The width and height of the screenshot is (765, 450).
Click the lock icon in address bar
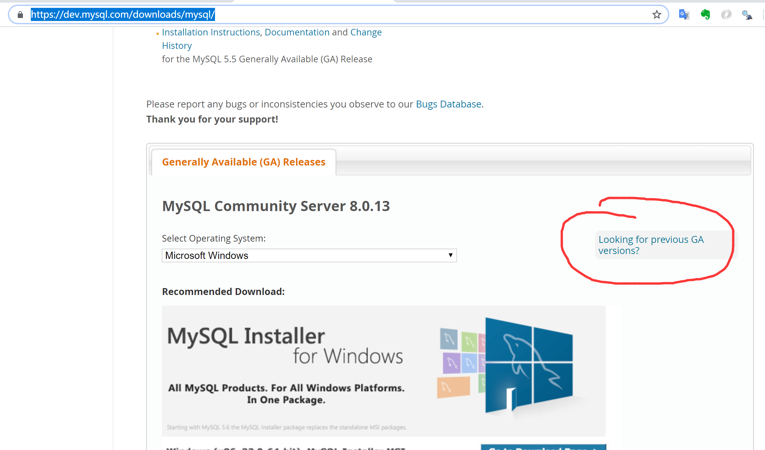20,15
